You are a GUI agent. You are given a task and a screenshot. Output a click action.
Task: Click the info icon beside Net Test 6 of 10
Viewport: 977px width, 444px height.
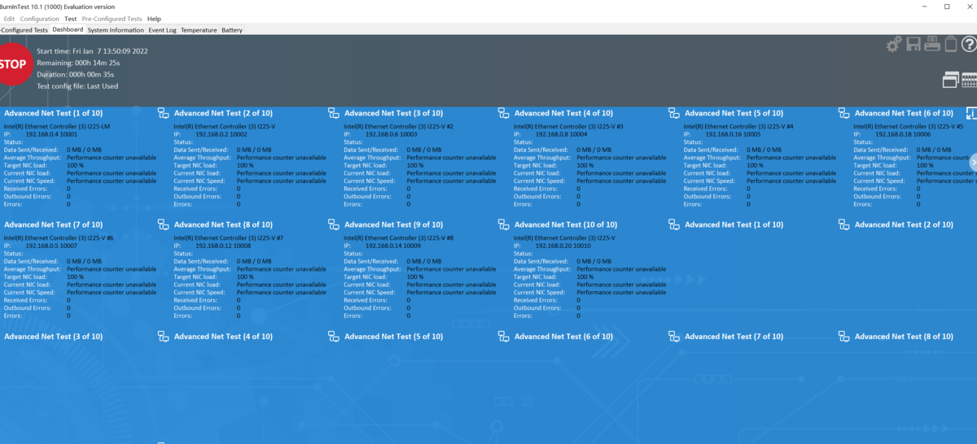click(971, 113)
